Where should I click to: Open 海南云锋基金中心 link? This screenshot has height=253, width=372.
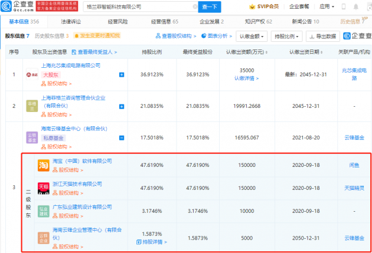pyautogui.click(x=74, y=129)
